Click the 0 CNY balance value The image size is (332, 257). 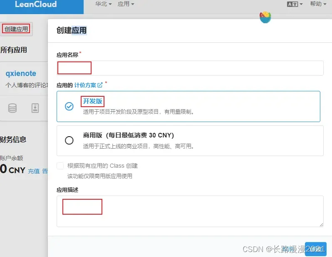(12, 169)
